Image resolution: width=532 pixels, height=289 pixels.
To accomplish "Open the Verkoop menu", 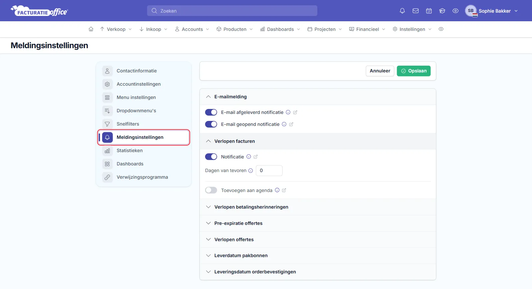I will (116, 29).
